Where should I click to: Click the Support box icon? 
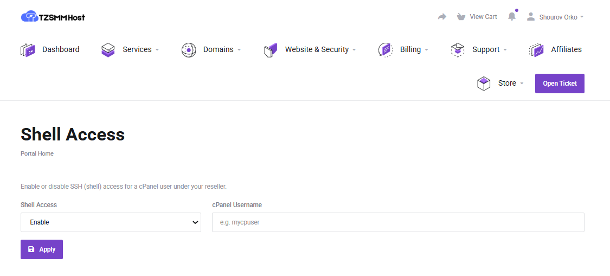(458, 50)
